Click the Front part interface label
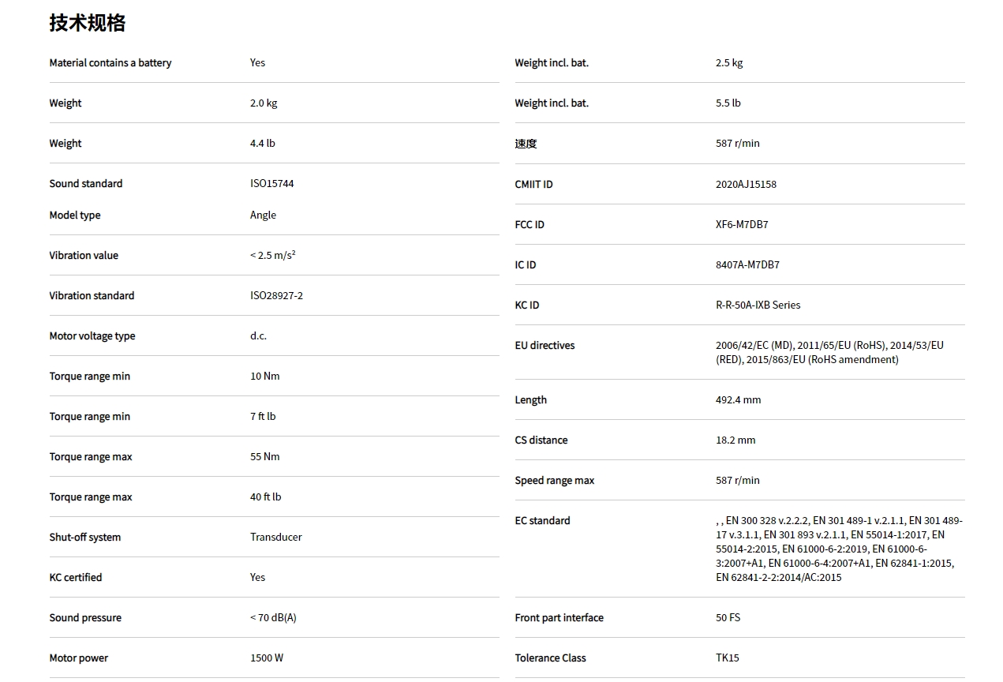This screenshot has width=1003, height=682. point(559,618)
